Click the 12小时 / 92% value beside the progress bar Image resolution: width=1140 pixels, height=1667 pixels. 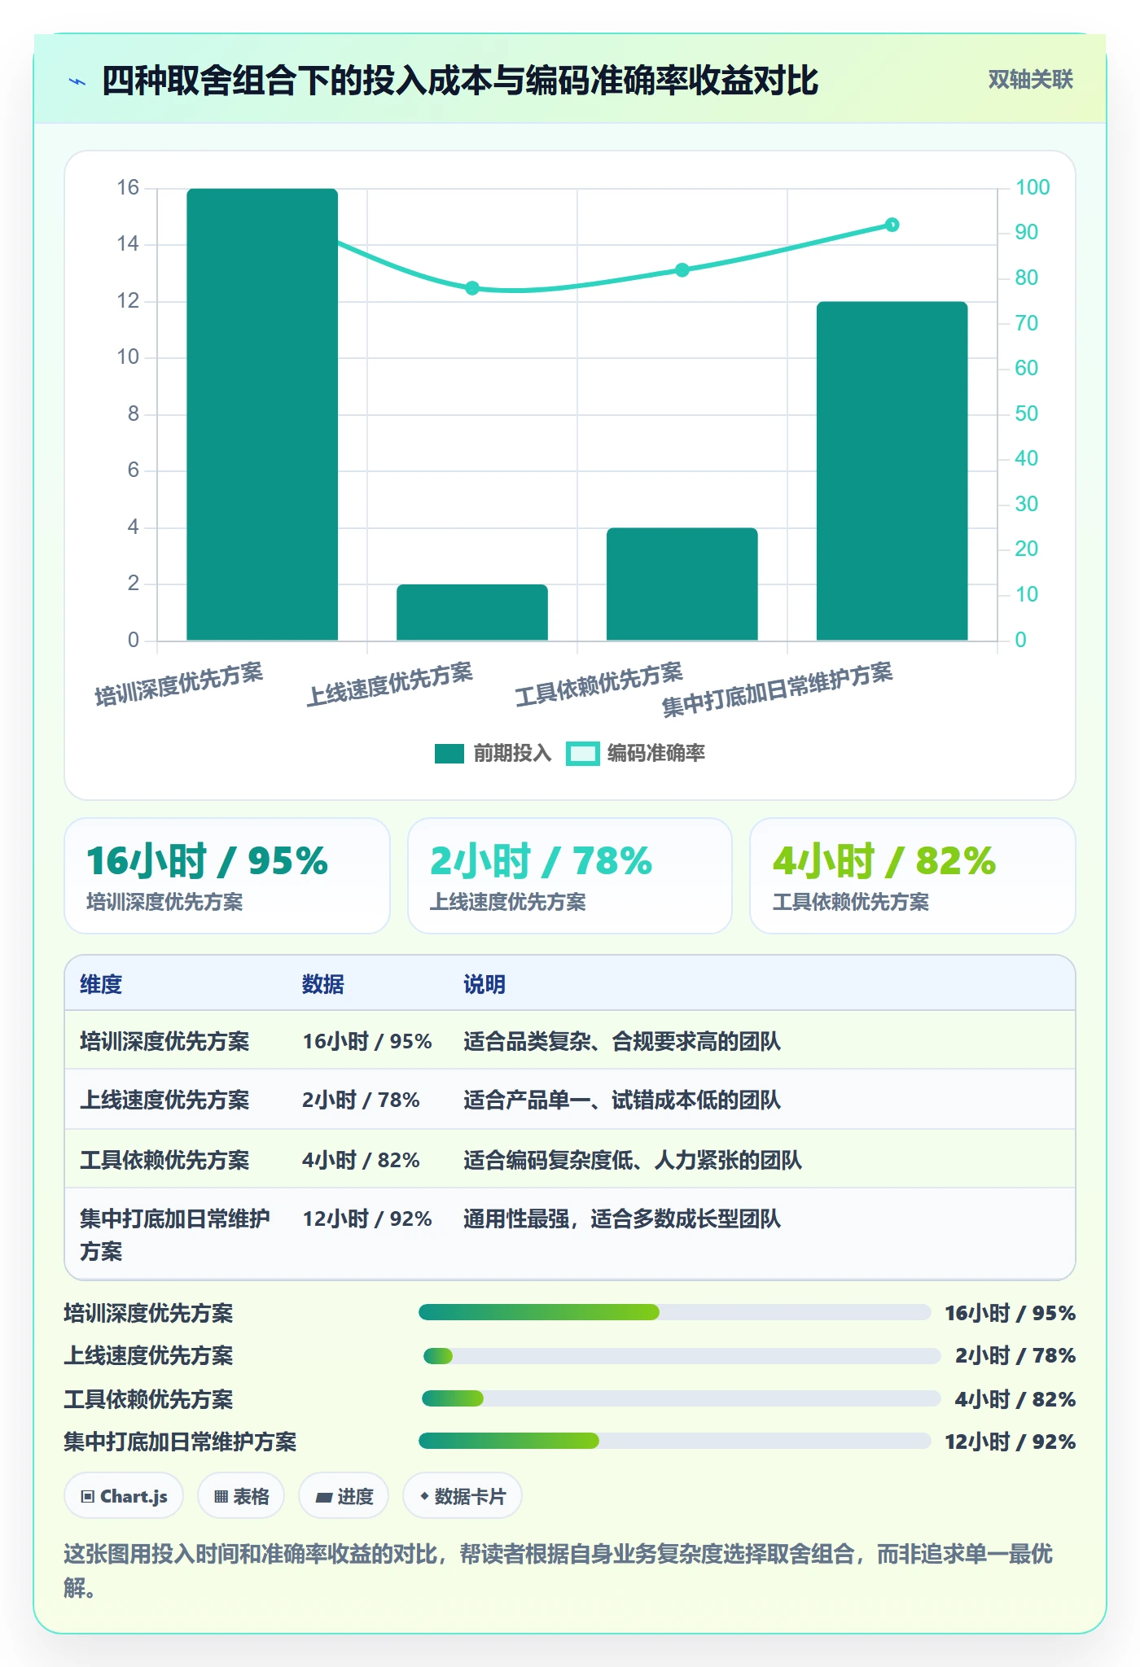[x=1010, y=1442]
